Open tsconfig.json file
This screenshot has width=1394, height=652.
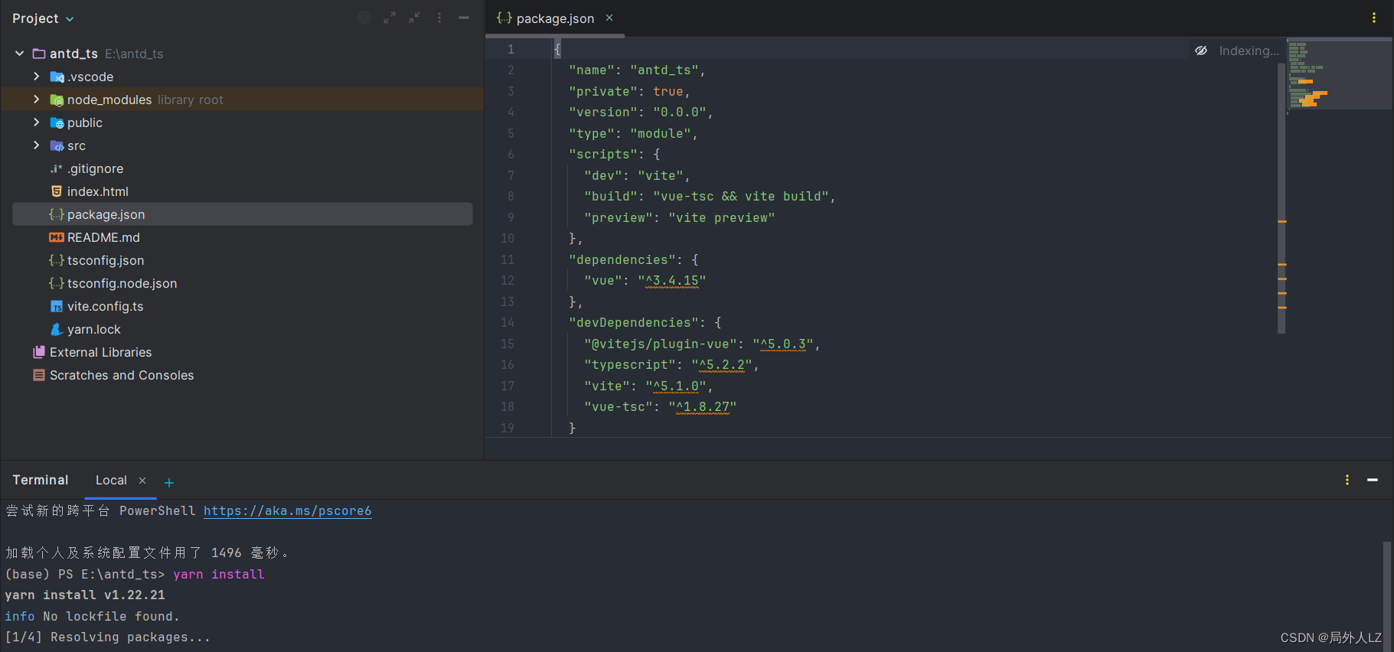(106, 260)
